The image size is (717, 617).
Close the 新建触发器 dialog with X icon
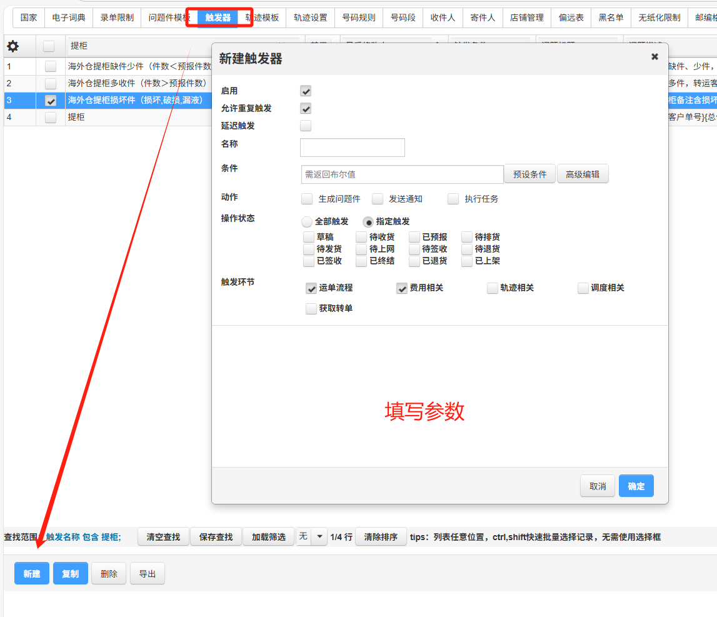[x=654, y=56]
